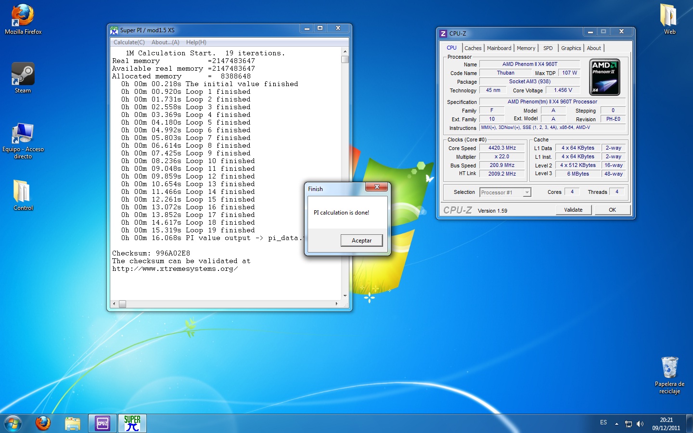
Task: Click the Super PI vertical scrollbar down arrow
Action: 345,296
